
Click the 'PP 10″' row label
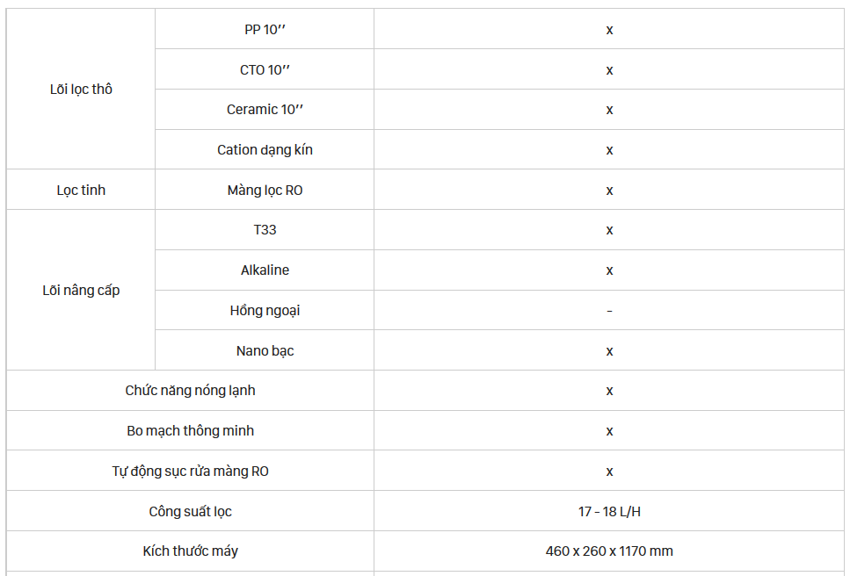coord(265,29)
